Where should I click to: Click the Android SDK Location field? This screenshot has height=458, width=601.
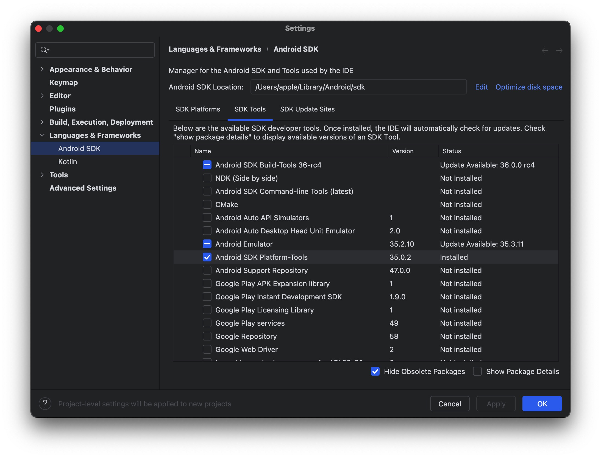[358, 87]
